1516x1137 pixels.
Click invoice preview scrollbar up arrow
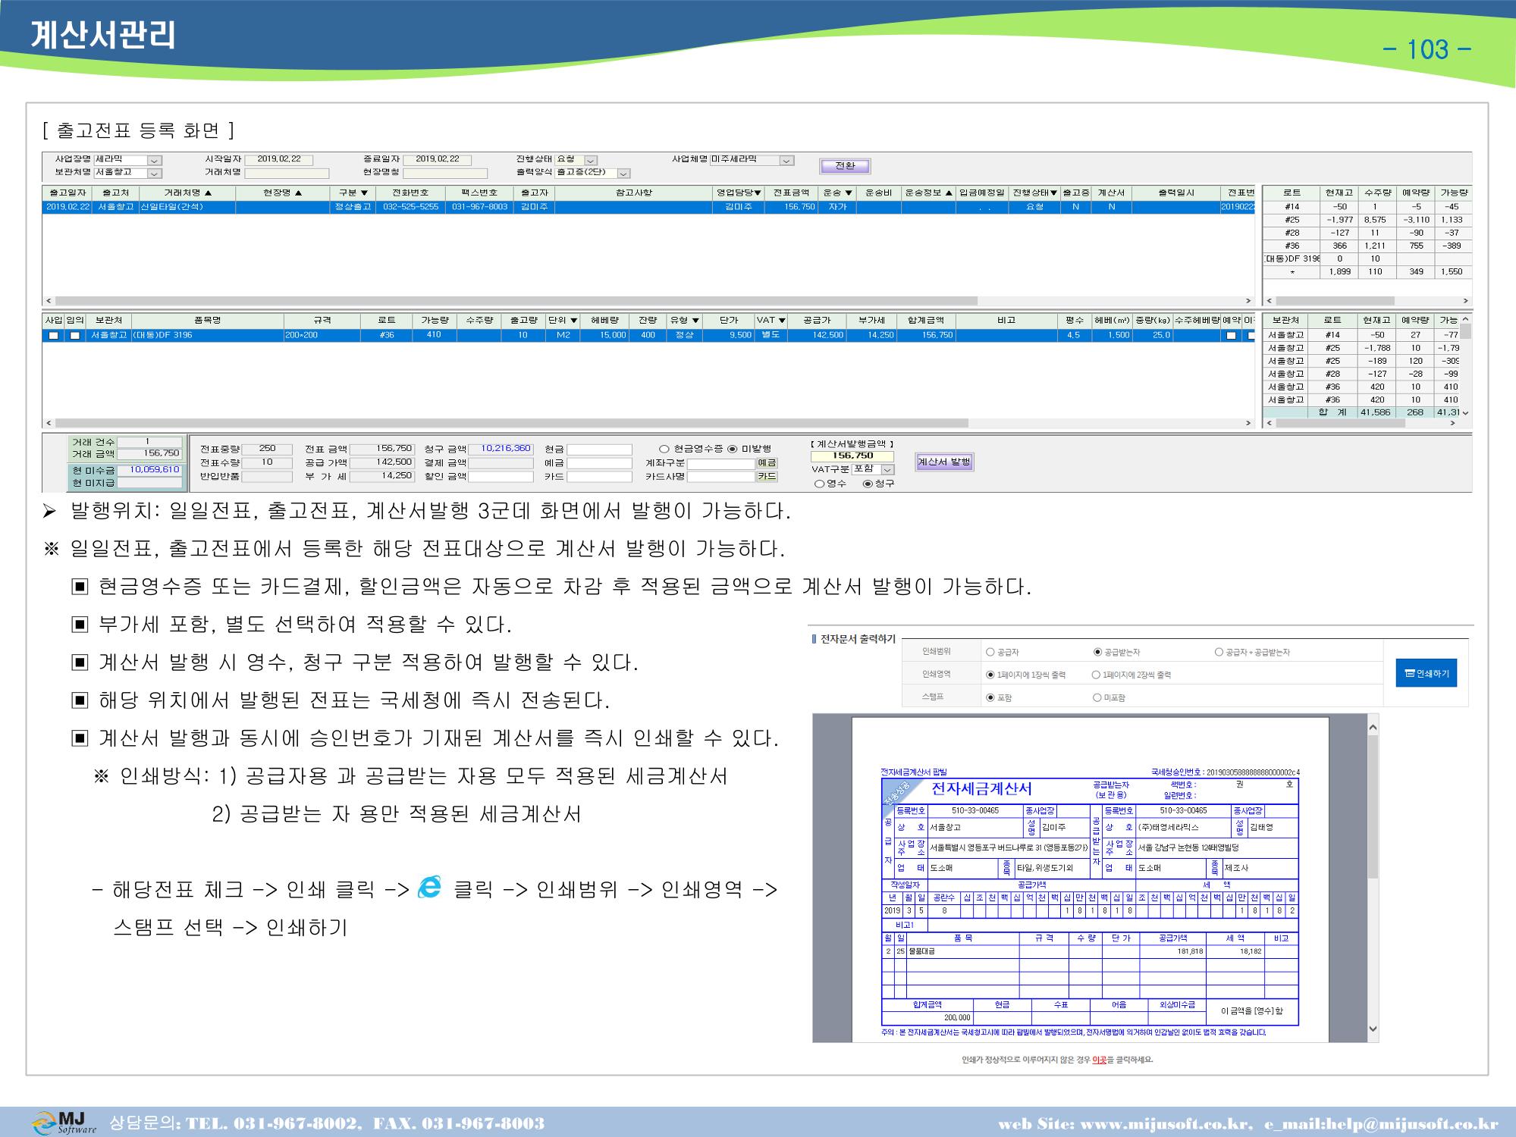click(1373, 728)
